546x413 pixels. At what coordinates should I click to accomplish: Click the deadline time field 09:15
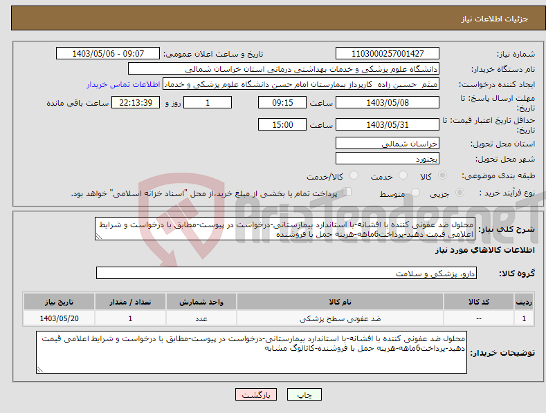pyautogui.click(x=282, y=102)
